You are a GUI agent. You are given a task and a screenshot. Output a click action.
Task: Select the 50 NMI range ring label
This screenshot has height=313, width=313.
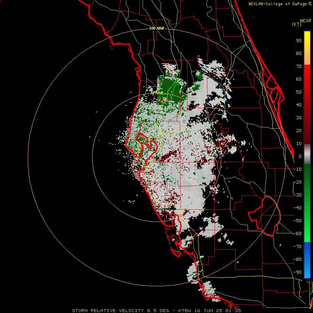157,93
